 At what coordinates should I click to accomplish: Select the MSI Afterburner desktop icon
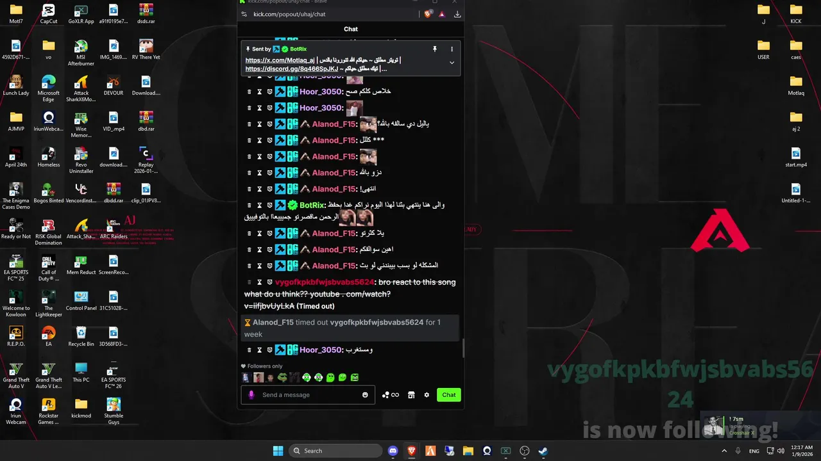(x=81, y=53)
